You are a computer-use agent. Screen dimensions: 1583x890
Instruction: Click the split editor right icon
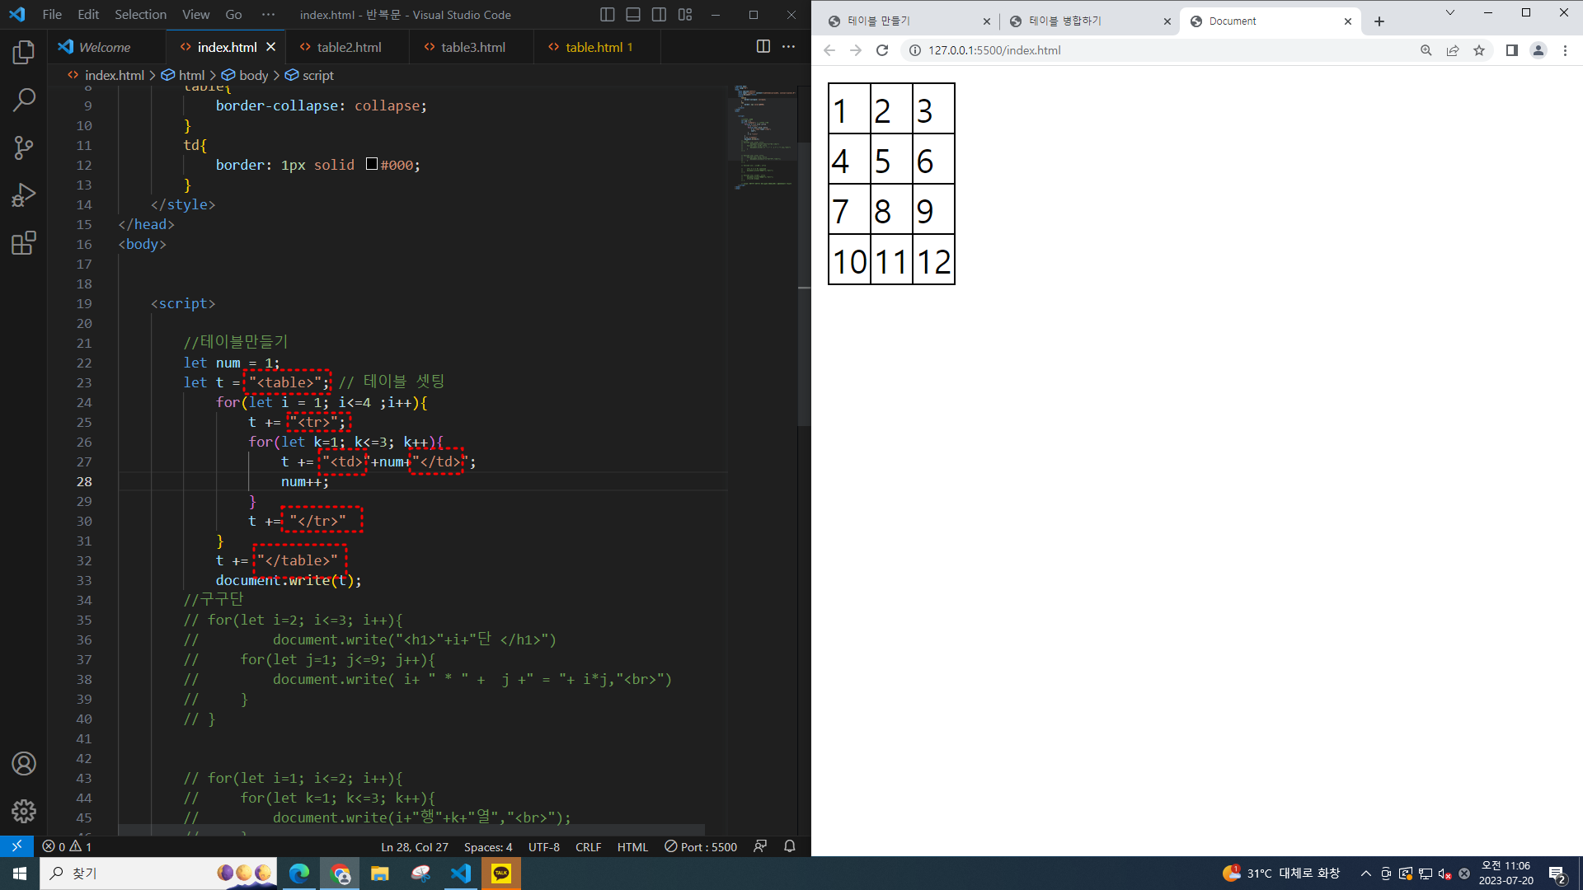click(763, 47)
